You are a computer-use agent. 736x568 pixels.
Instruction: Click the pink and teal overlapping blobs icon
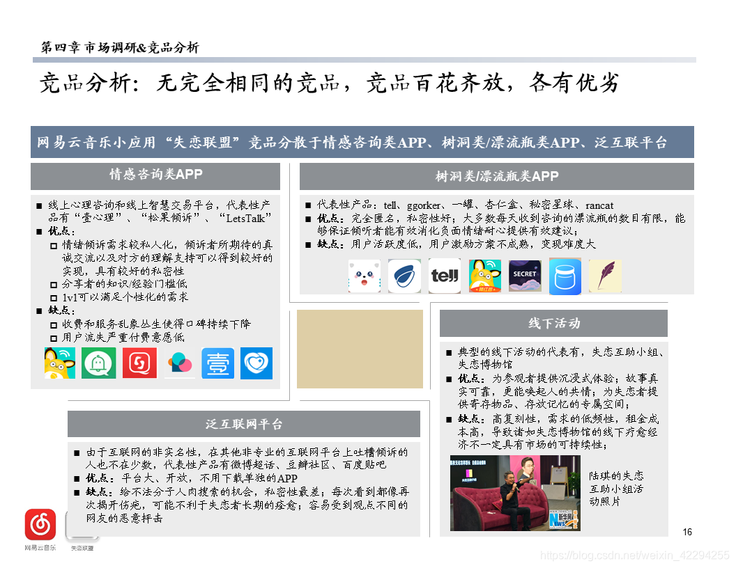point(179,363)
